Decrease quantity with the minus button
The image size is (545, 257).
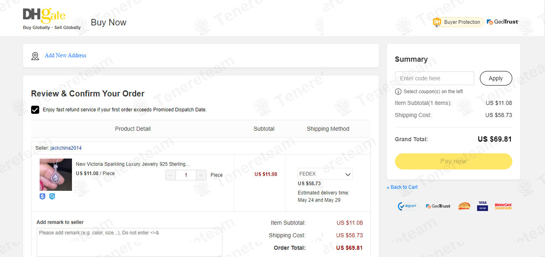click(x=171, y=175)
